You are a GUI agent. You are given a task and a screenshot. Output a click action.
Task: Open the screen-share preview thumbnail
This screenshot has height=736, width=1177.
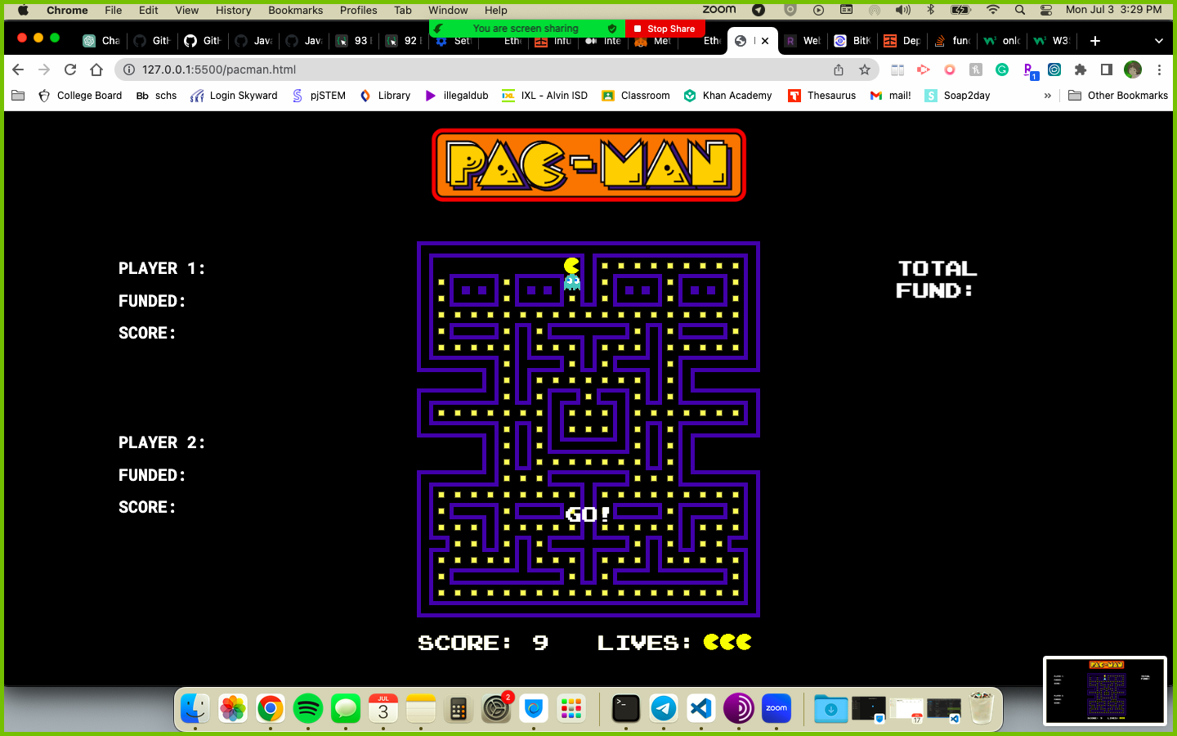click(x=1104, y=691)
